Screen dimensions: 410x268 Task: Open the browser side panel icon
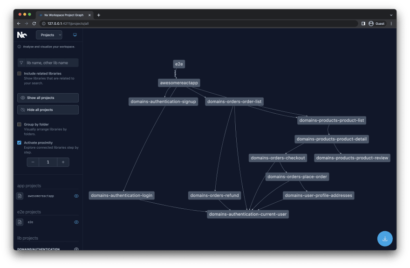pyautogui.click(x=363, y=23)
